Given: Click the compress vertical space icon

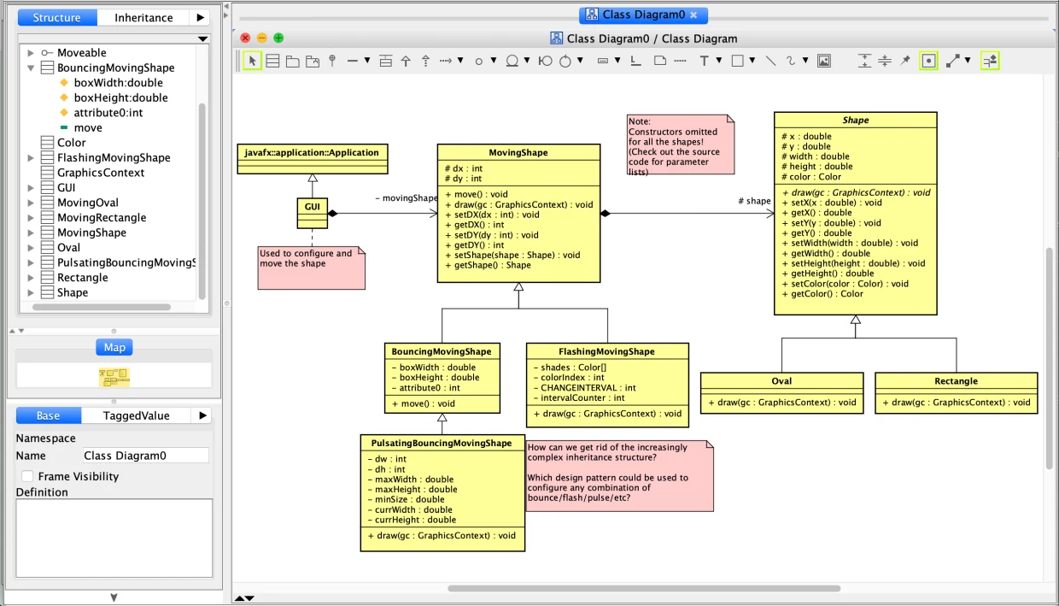Looking at the screenshot, I should (885, 61).
